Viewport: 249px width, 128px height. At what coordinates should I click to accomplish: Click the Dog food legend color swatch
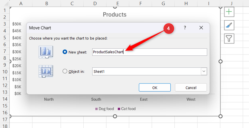pos(96,109)
